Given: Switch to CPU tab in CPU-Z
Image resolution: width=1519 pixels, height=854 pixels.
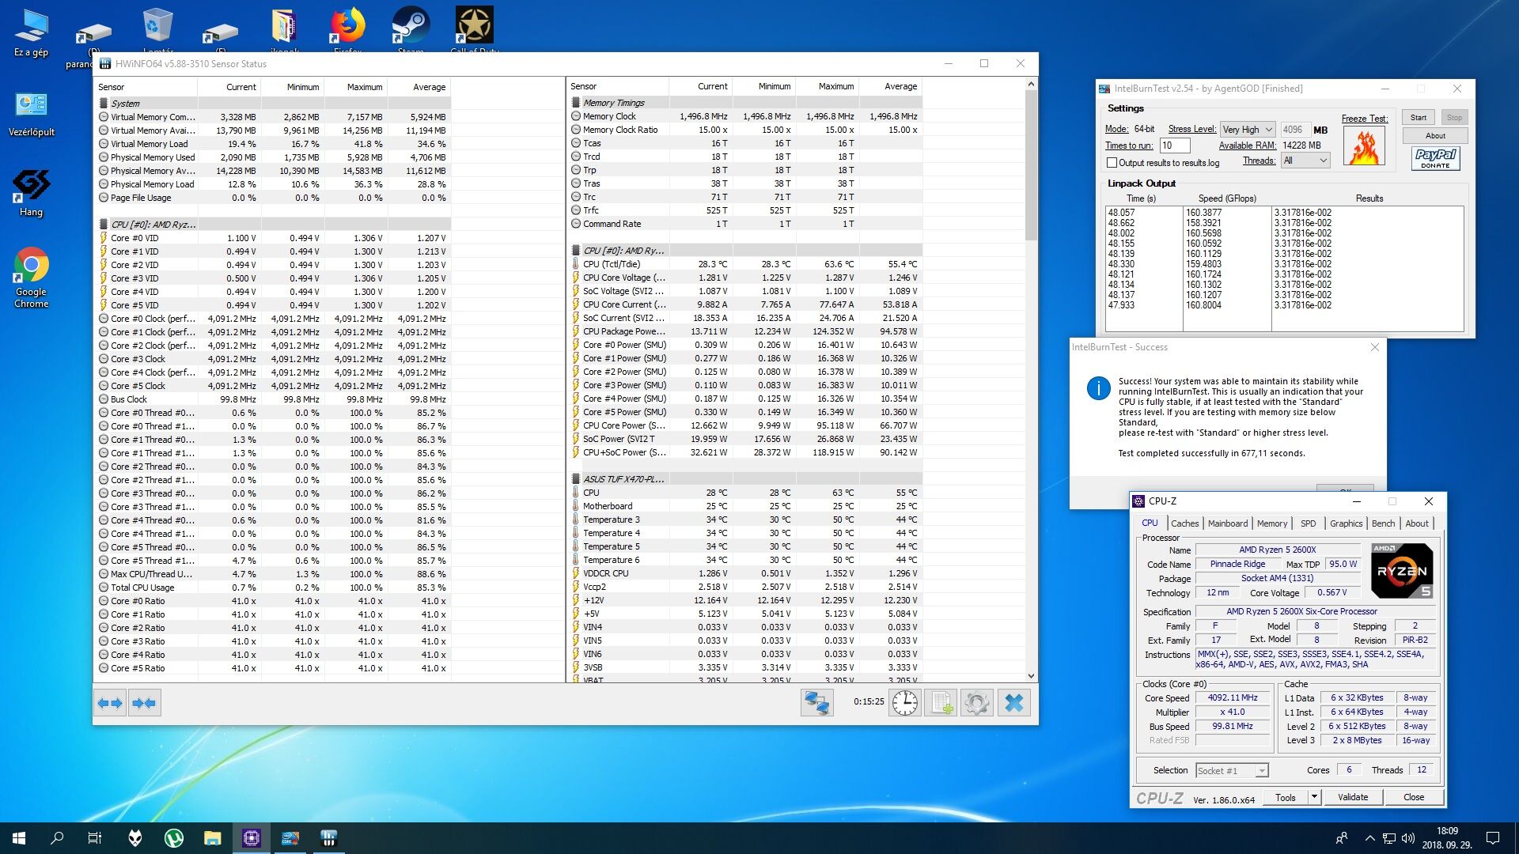Looking at the screenshot, I should (x=1150, y=523).
